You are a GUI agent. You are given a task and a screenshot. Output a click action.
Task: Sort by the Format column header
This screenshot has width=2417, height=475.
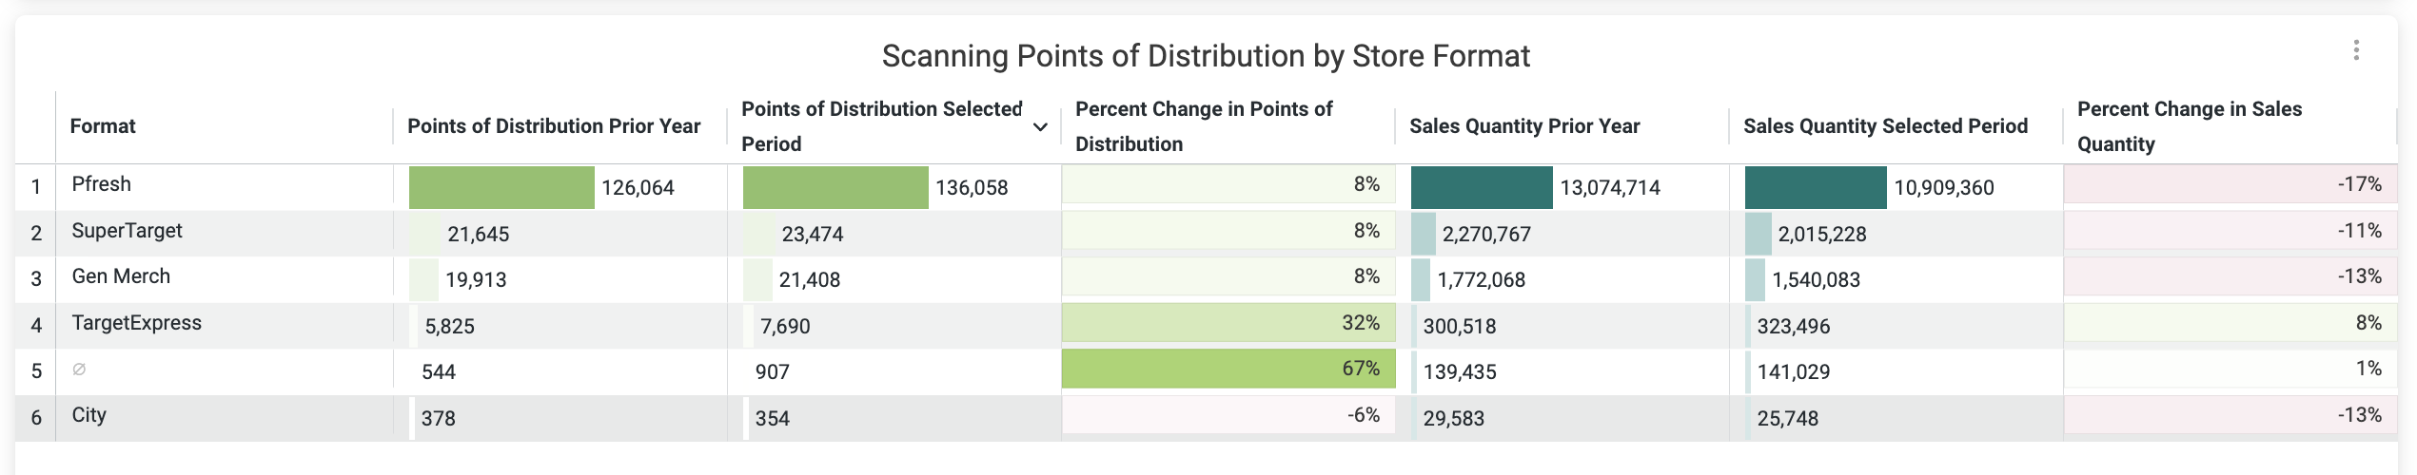(103, 126)
